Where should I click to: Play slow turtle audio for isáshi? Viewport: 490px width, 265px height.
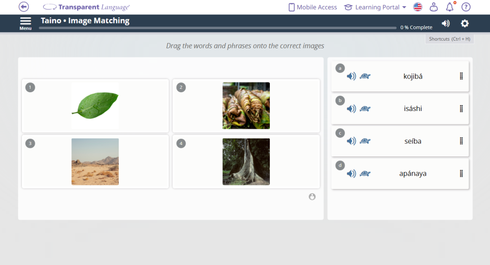coord(365,109)
